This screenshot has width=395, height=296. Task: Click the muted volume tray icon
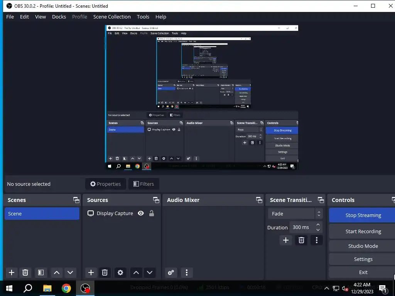(x=344, y=288)
